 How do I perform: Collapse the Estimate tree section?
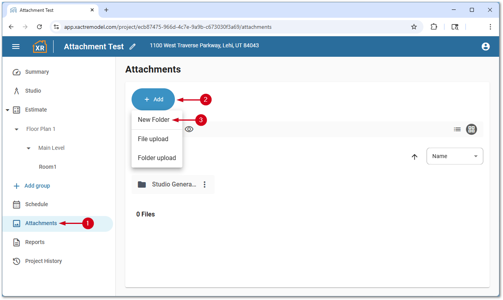(x=7, y=110)
